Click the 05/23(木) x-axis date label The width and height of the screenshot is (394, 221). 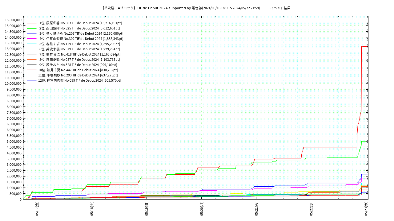tap(366, 209)
